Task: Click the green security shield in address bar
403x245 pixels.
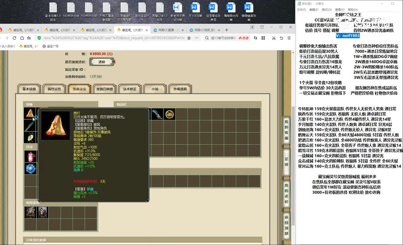Action: tap(39, 38)
